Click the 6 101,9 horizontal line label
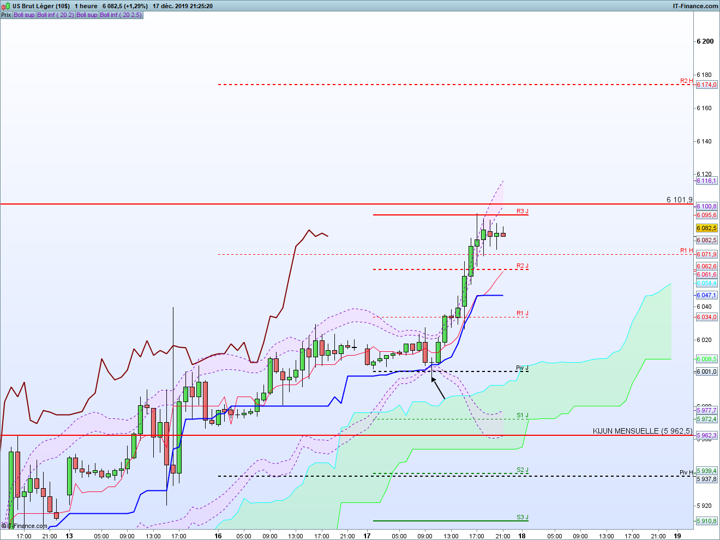Viewport: 720px width, 540px height. (680, 200)
